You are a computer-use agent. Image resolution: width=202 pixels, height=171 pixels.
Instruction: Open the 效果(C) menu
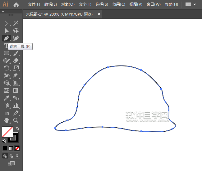coord(118,4)
